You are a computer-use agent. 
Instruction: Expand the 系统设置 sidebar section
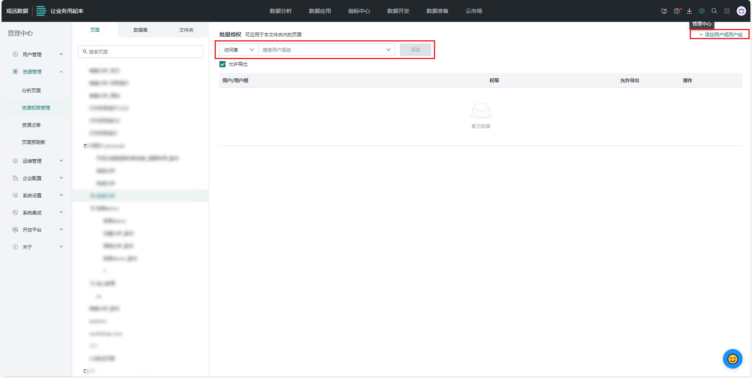pyautogui.click(x=37, y=195)
